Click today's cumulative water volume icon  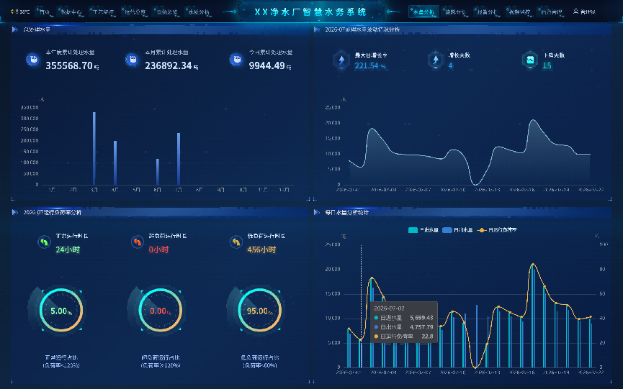(237, 60)
